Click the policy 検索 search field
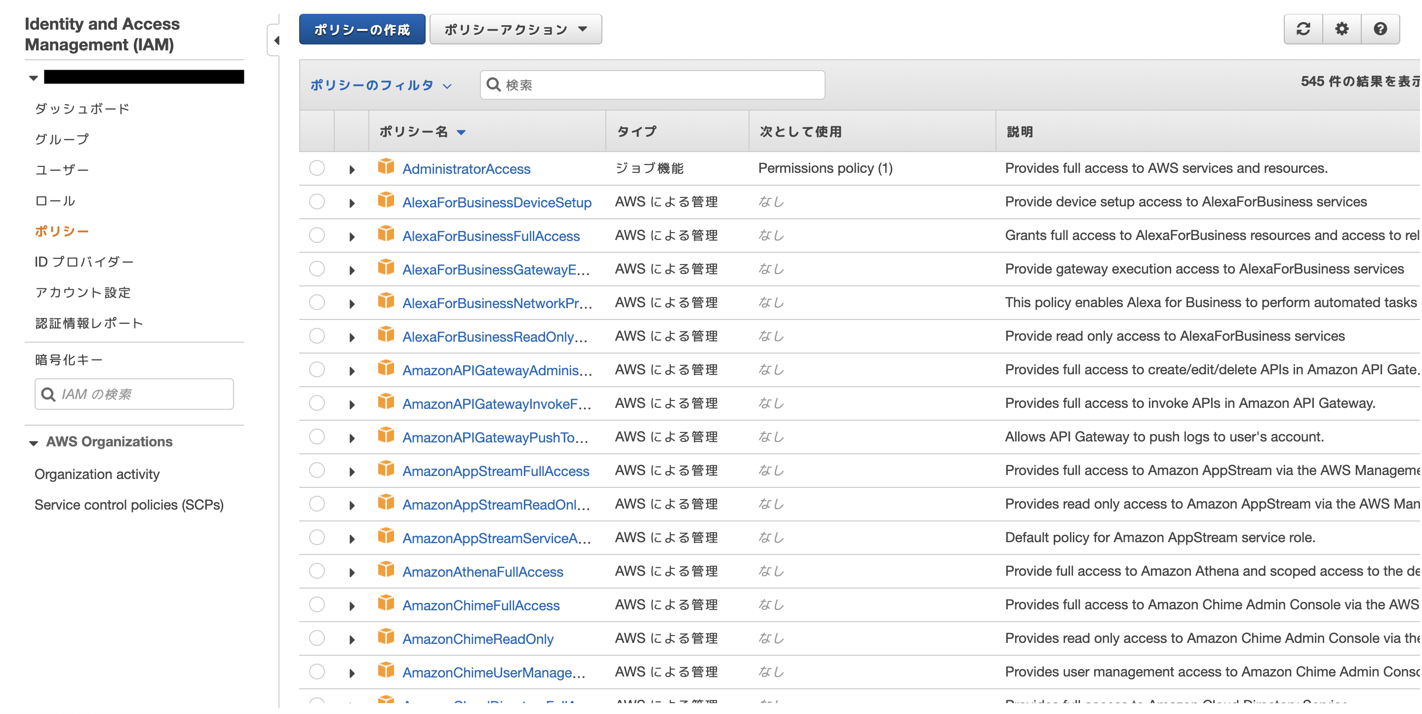 (652, 85)
